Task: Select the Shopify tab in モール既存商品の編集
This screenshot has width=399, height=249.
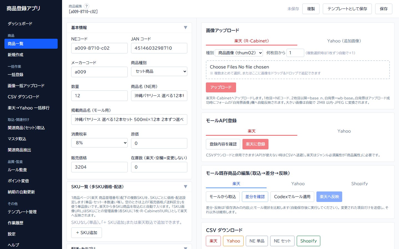Action: click(359, 184)
